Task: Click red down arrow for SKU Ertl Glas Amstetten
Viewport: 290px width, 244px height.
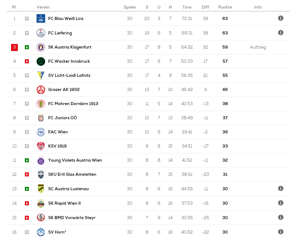Action: [x=27, y=174]
